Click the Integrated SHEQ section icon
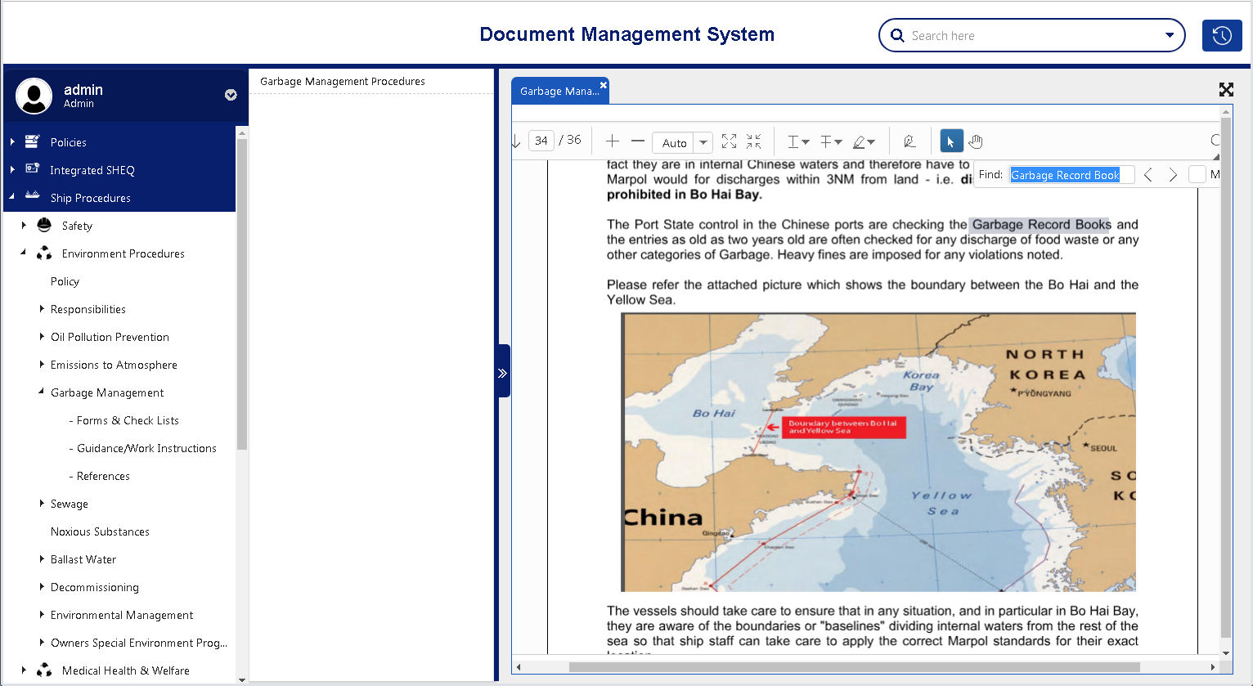The height and width of the screenshot is (686, 1253). pos(32,169)
